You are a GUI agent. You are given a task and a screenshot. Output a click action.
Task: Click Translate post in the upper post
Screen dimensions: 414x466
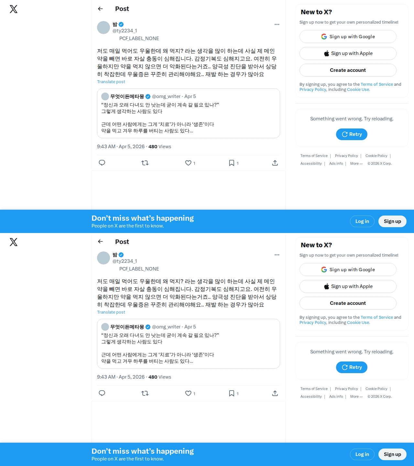pyautogui.click(x=111, y=82)
